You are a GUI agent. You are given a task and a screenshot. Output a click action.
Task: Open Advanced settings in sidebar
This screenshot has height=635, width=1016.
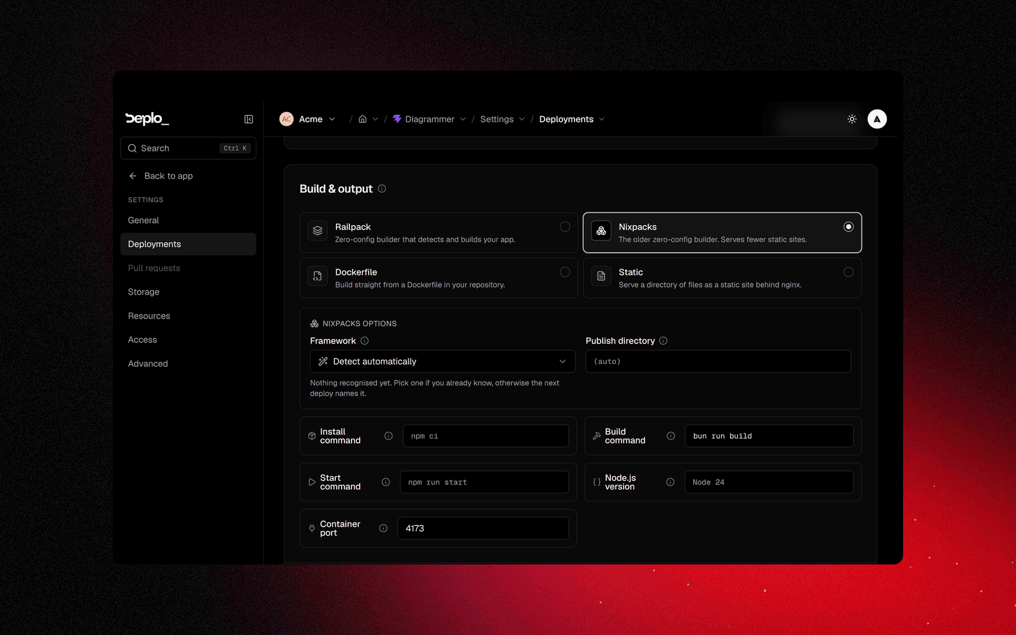point(188,364)
